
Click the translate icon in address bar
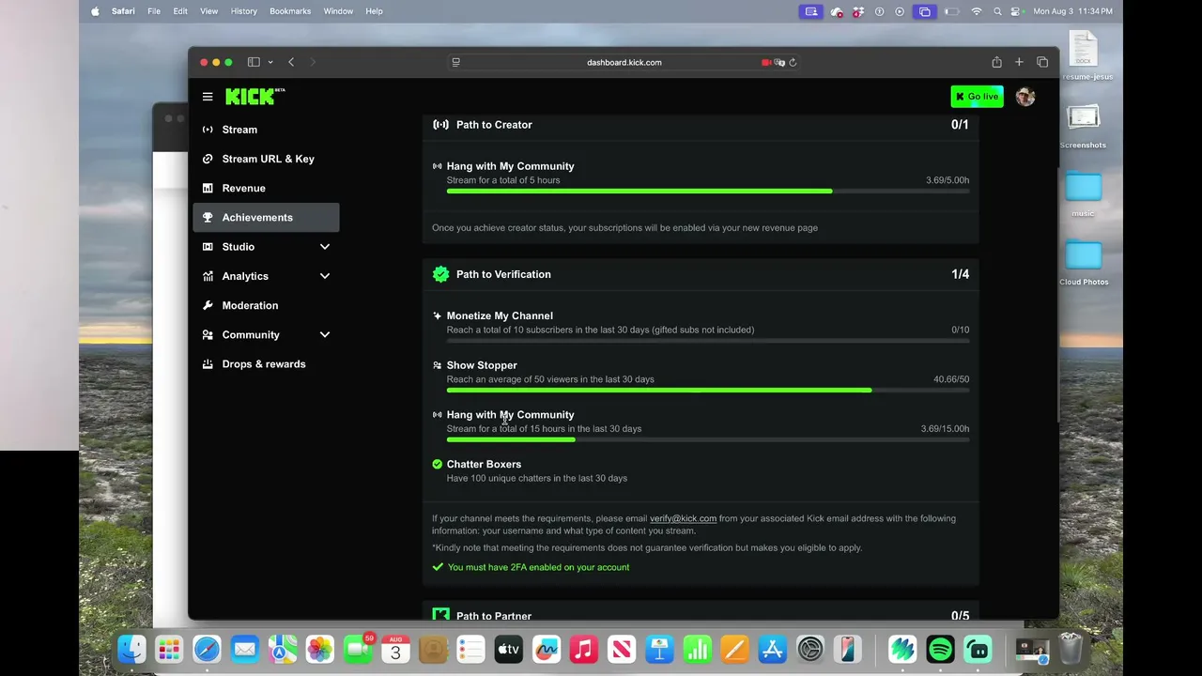click(779, 62)
